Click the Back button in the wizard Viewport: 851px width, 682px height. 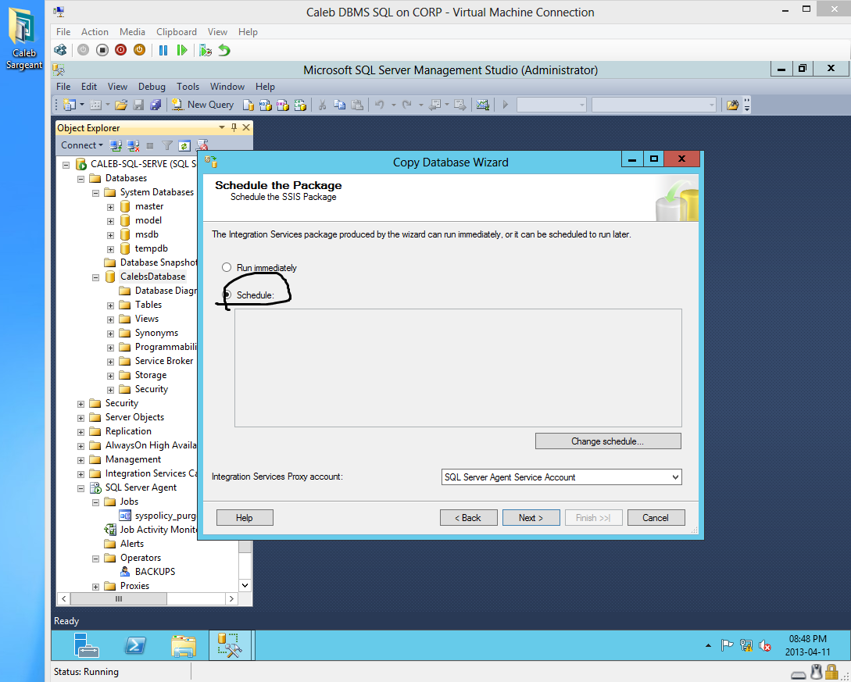coord(468,518)
